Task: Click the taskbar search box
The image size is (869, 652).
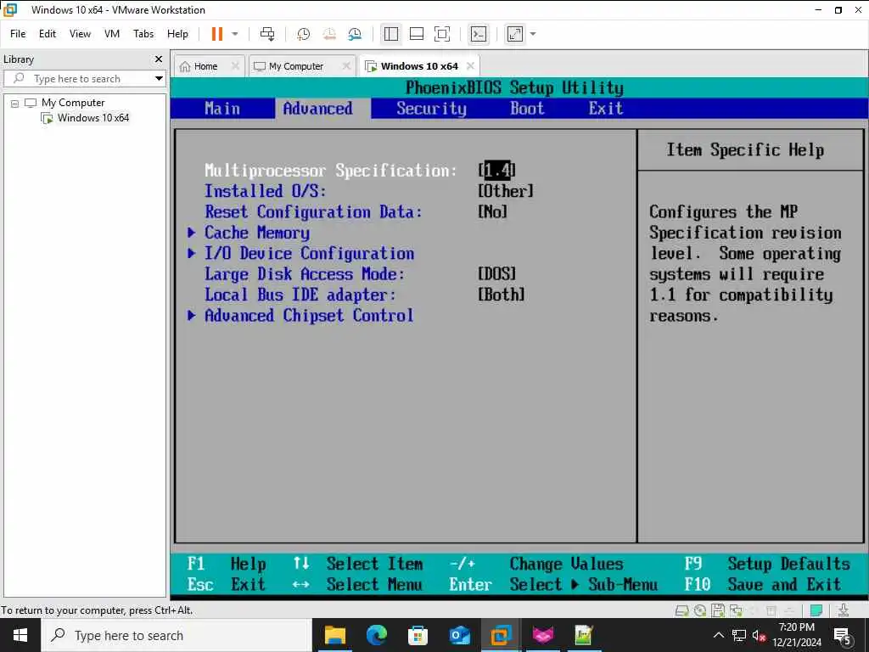Action: click(x=177, y=635)
